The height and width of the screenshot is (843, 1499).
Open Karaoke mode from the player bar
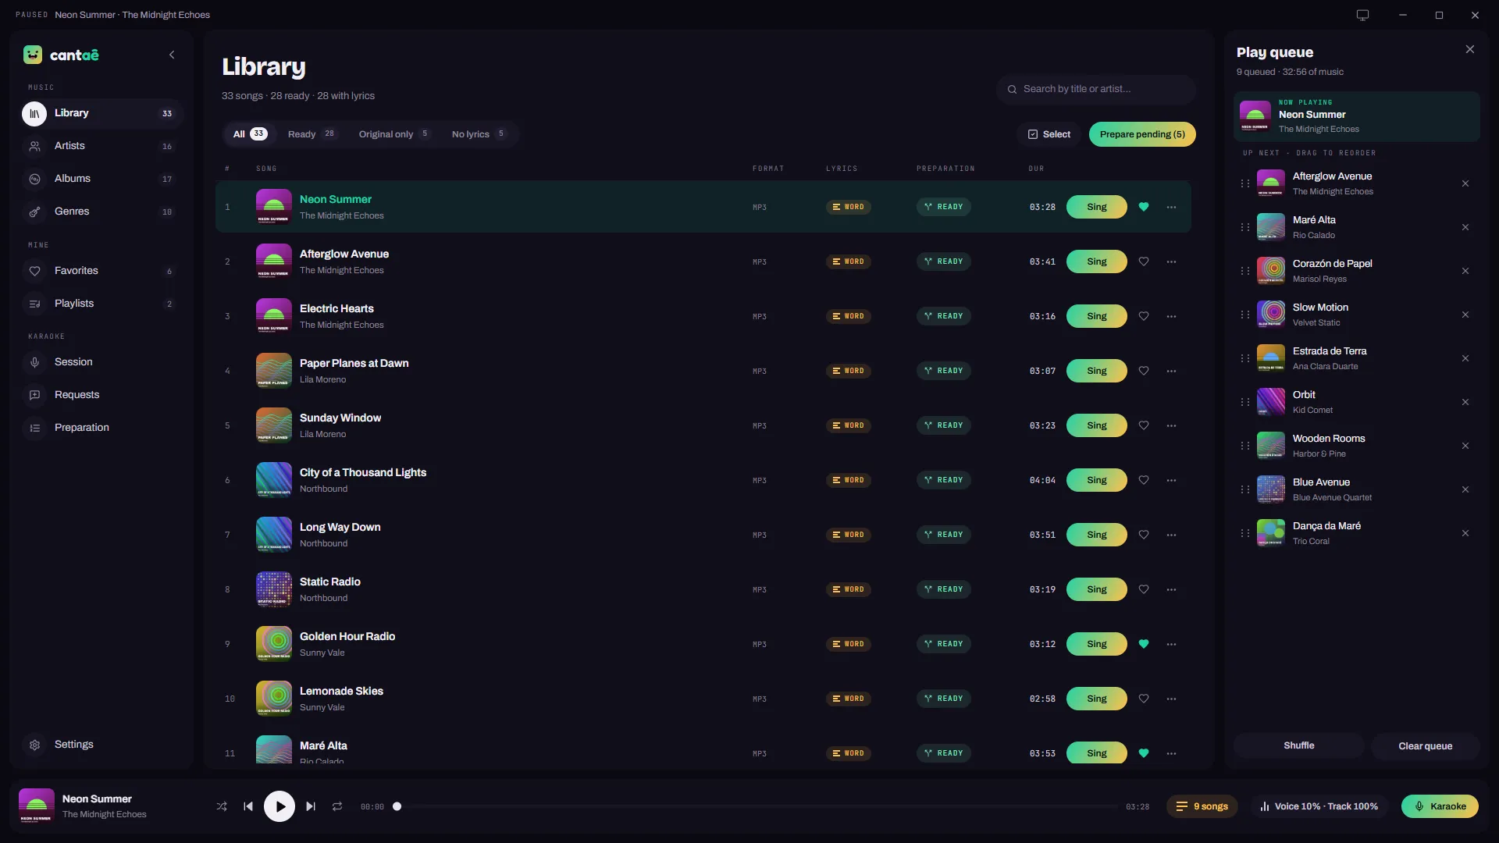tap(1440, 806)
